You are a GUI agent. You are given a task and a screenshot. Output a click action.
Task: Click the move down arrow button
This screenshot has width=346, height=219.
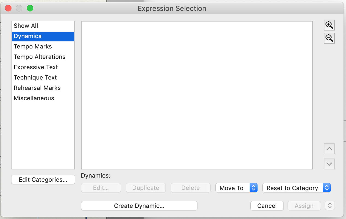(x=329, y=164)
